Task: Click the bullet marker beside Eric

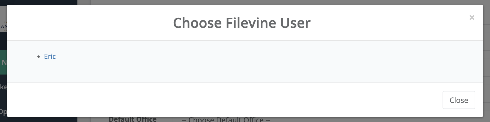Action: 39,56
